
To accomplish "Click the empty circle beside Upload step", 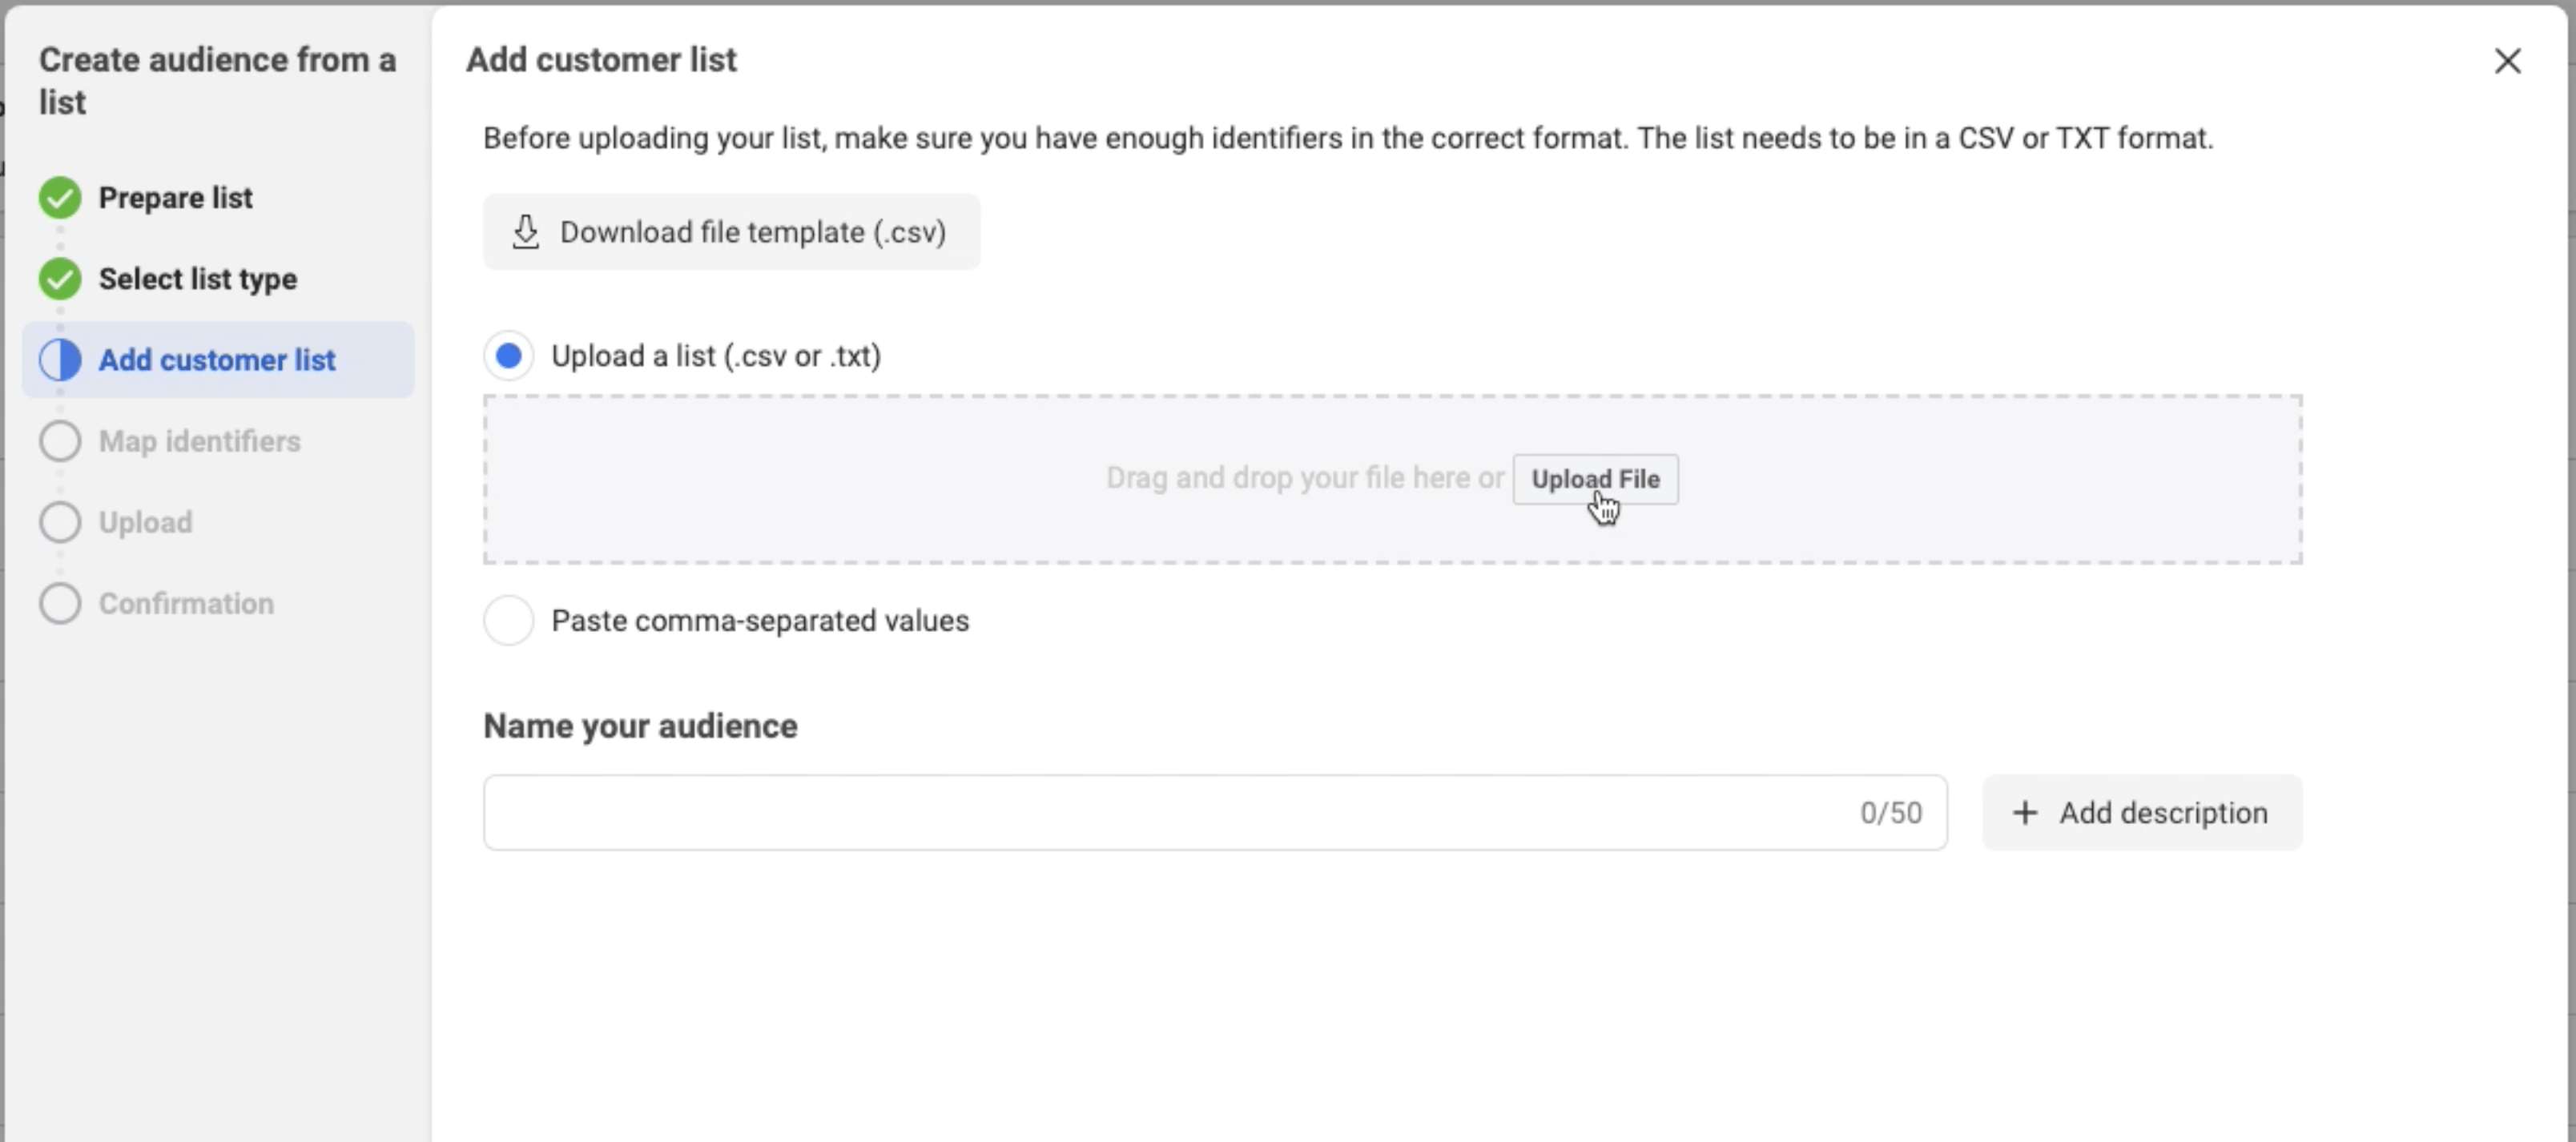I will click(x=60, y=522).
